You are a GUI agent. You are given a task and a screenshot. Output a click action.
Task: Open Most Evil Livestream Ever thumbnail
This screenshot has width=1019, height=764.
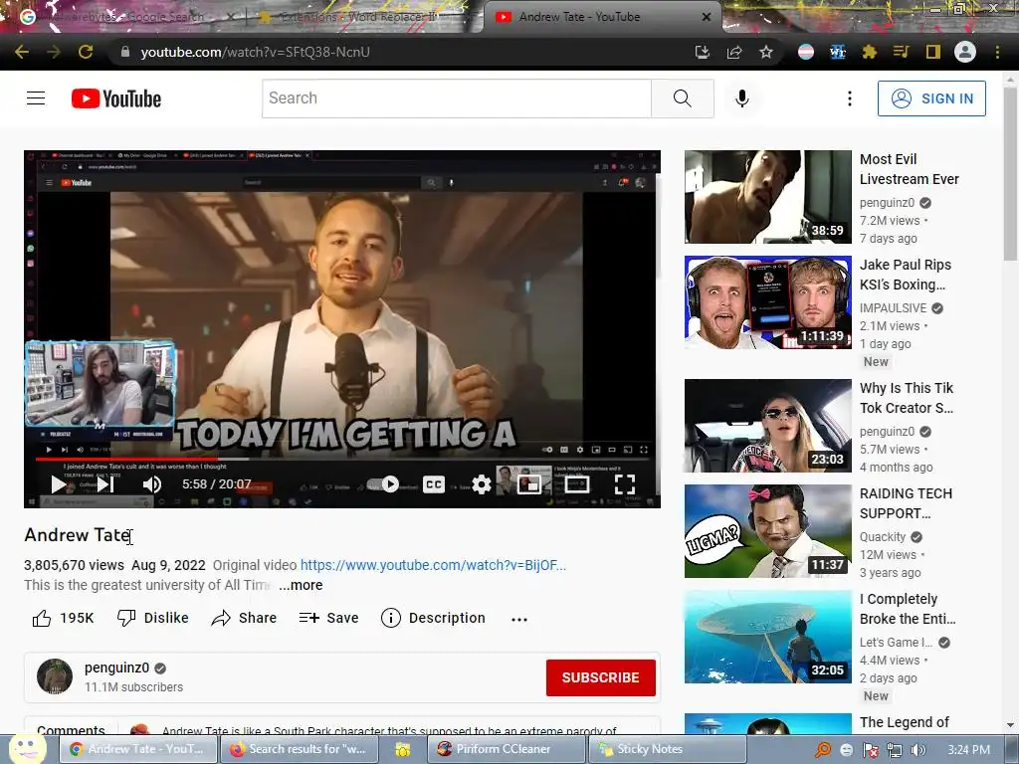tap(767, 197)
